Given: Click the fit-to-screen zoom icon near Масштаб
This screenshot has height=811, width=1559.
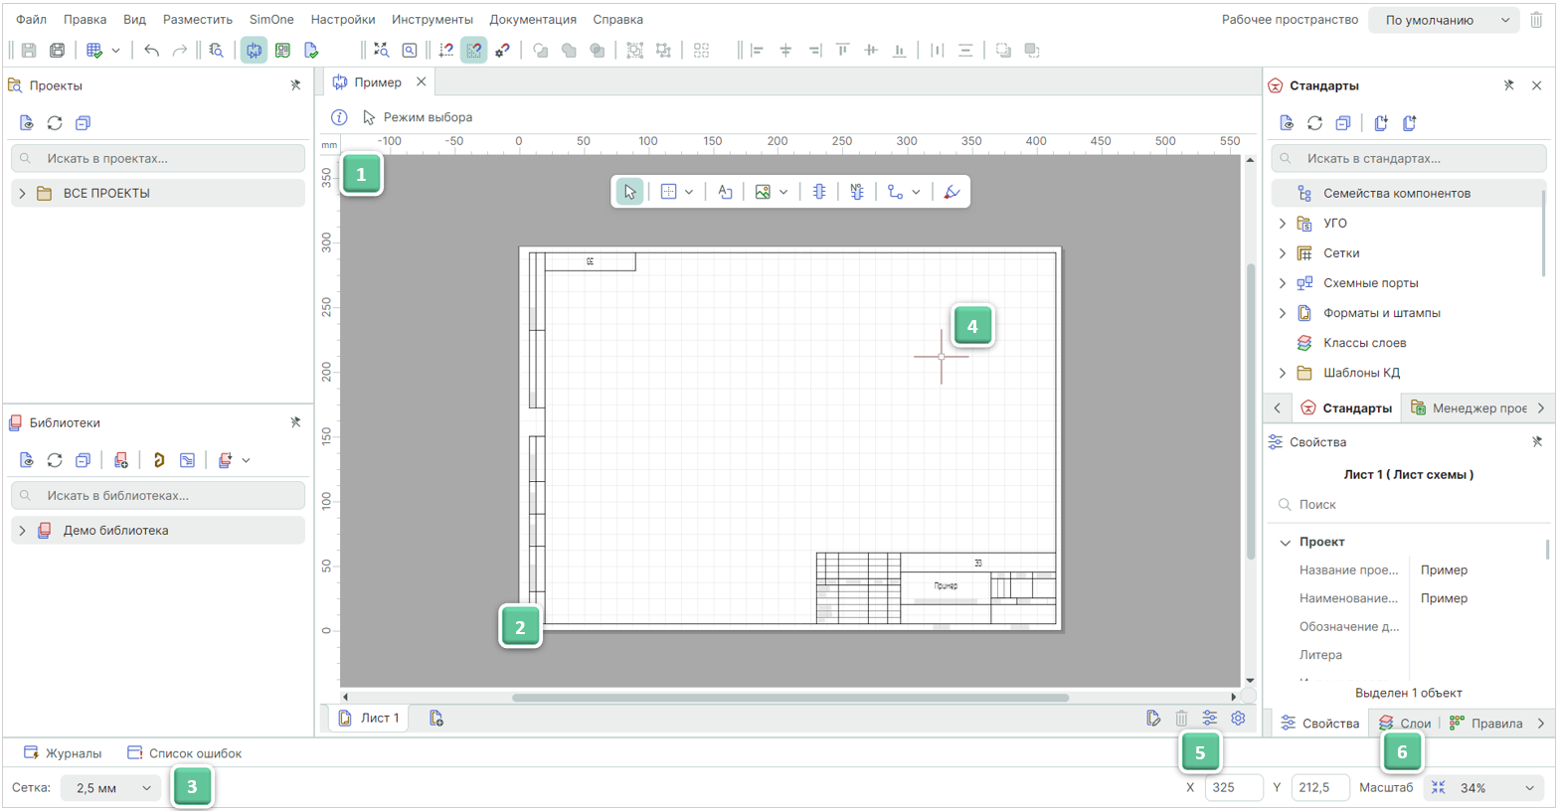Looking at the screenshot, I should click(x=1438, y=788).
